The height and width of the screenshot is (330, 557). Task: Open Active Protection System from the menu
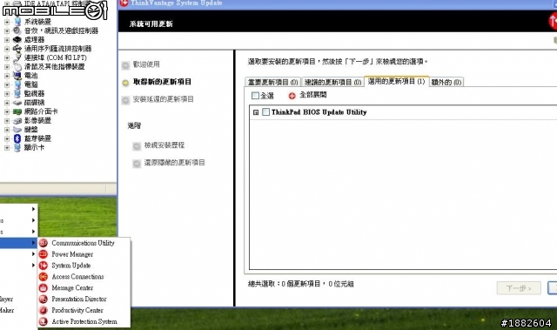84,321
